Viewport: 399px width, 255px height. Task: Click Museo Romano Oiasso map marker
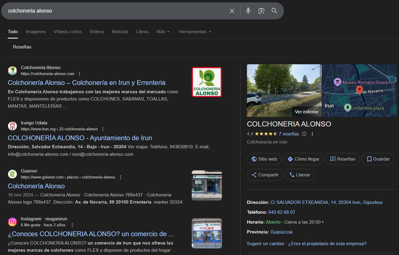coord(337,82)
